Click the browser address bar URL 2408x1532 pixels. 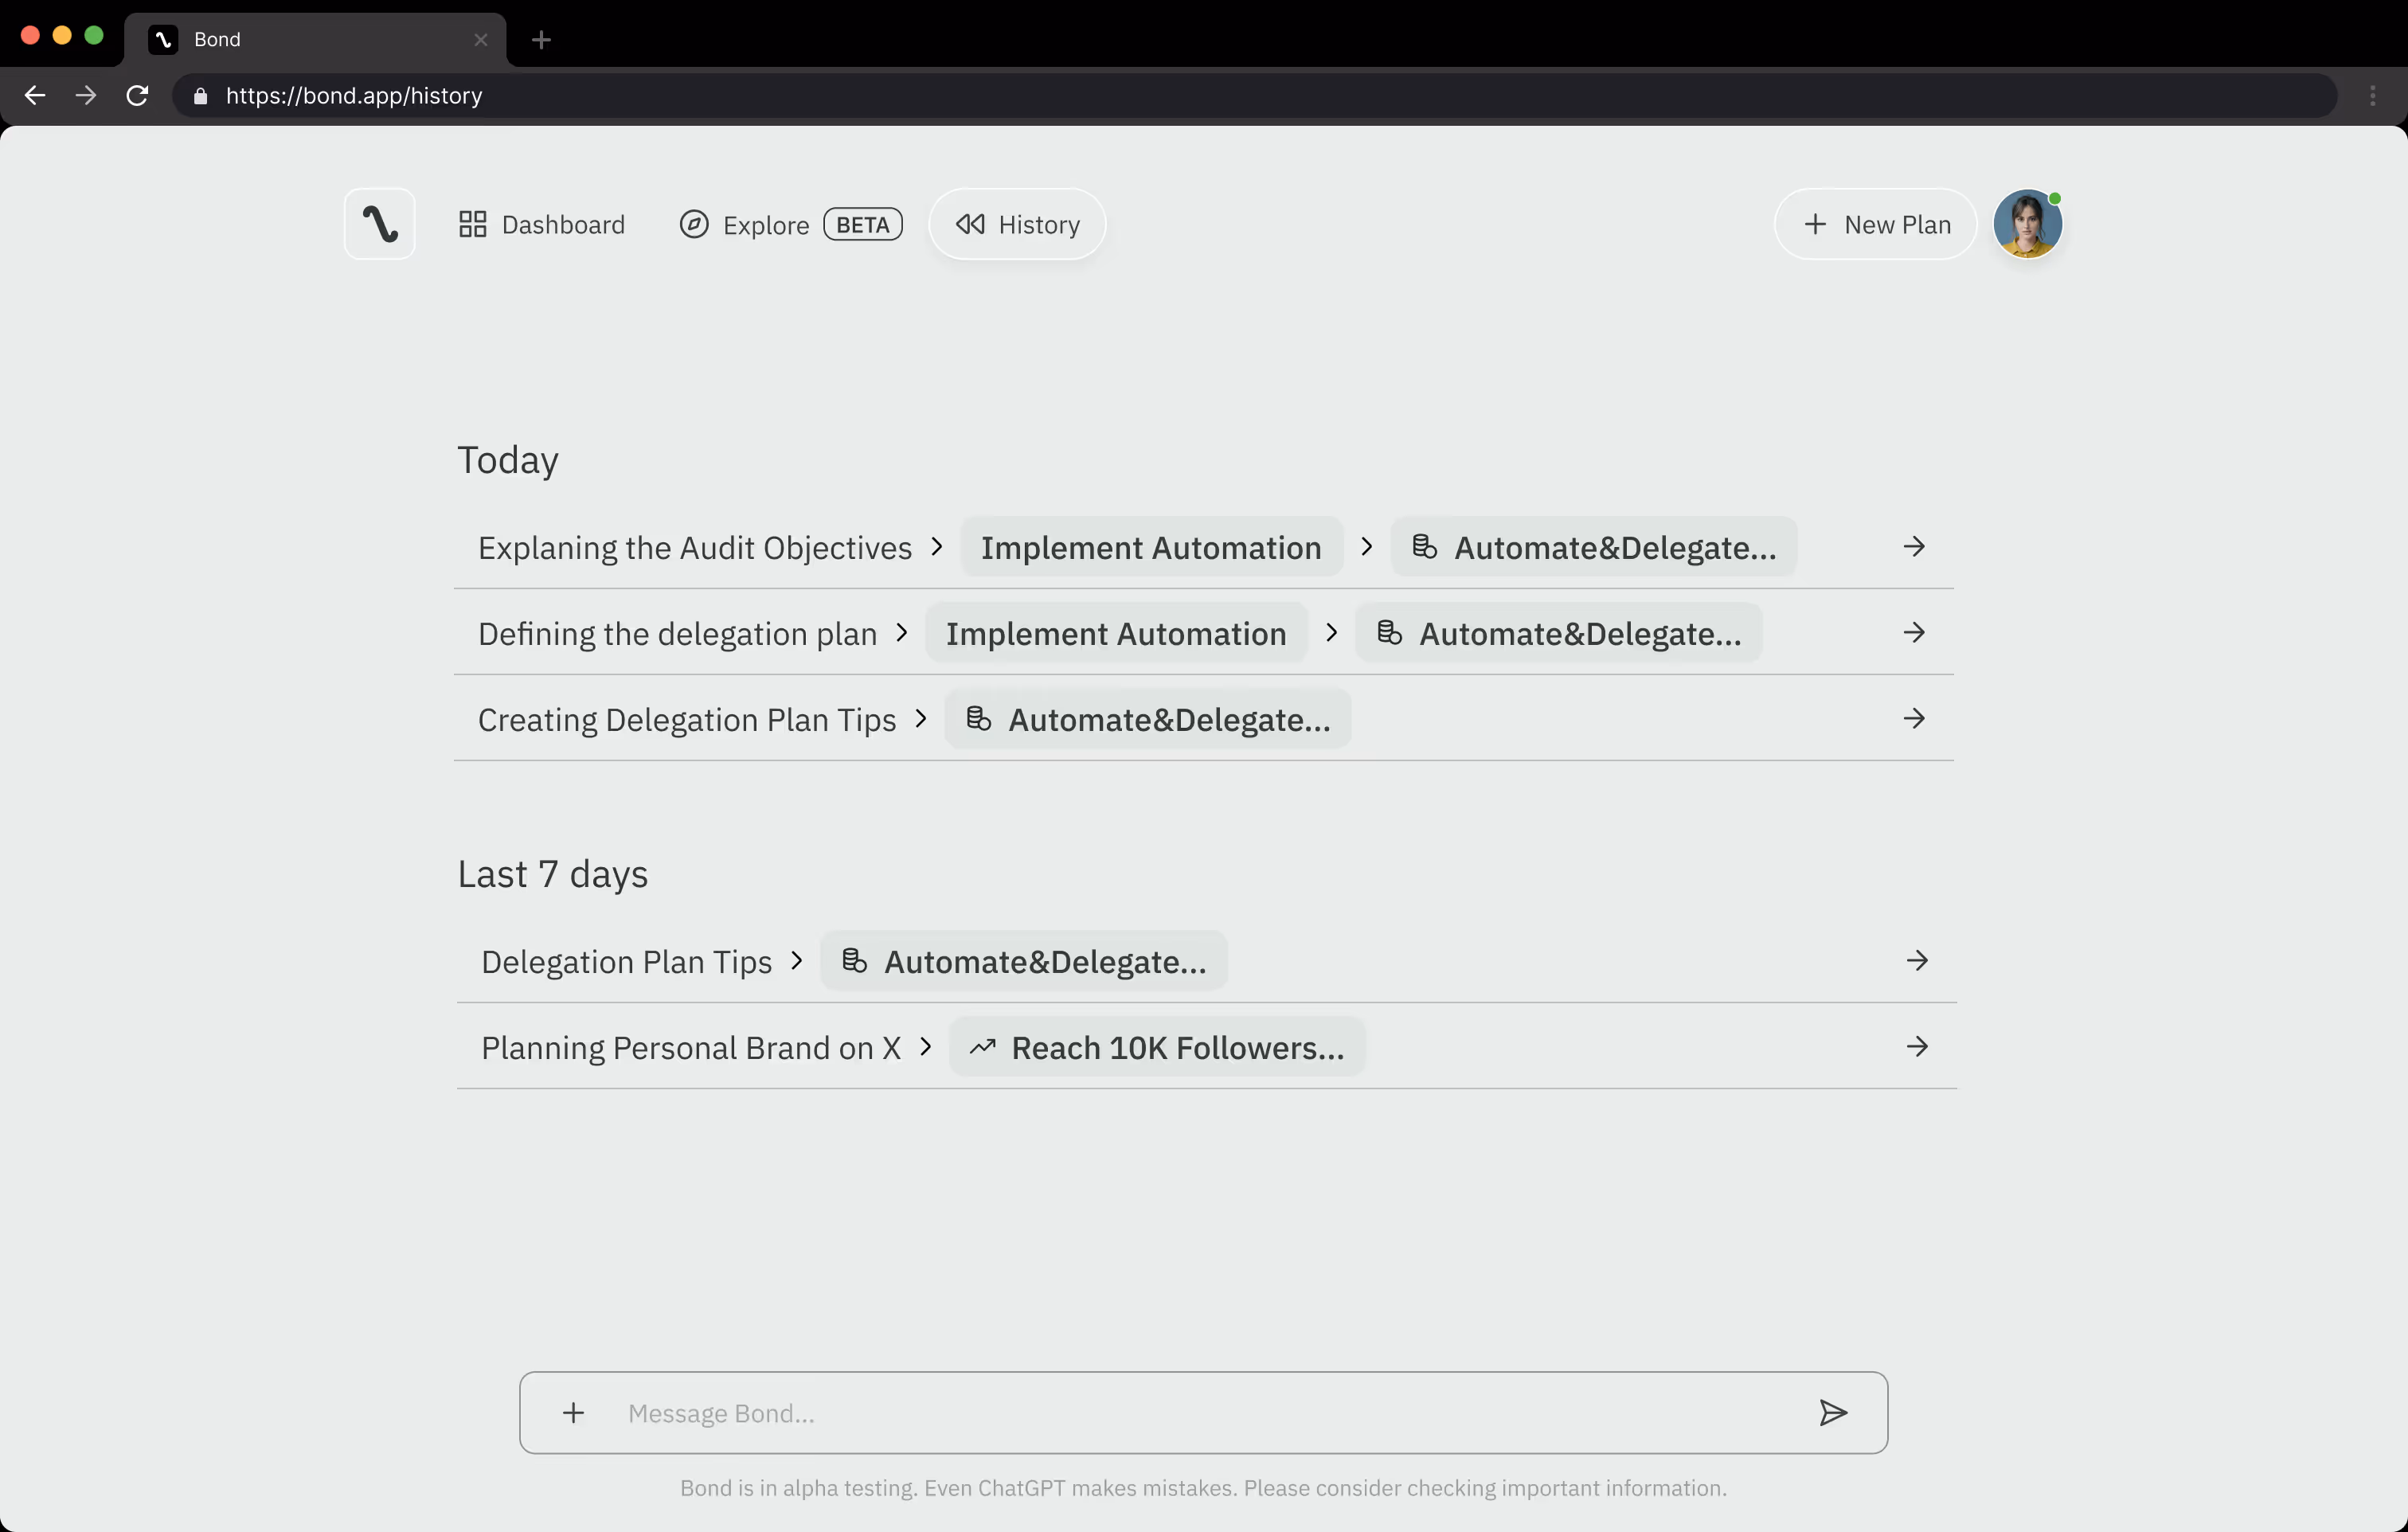point(354,95)
